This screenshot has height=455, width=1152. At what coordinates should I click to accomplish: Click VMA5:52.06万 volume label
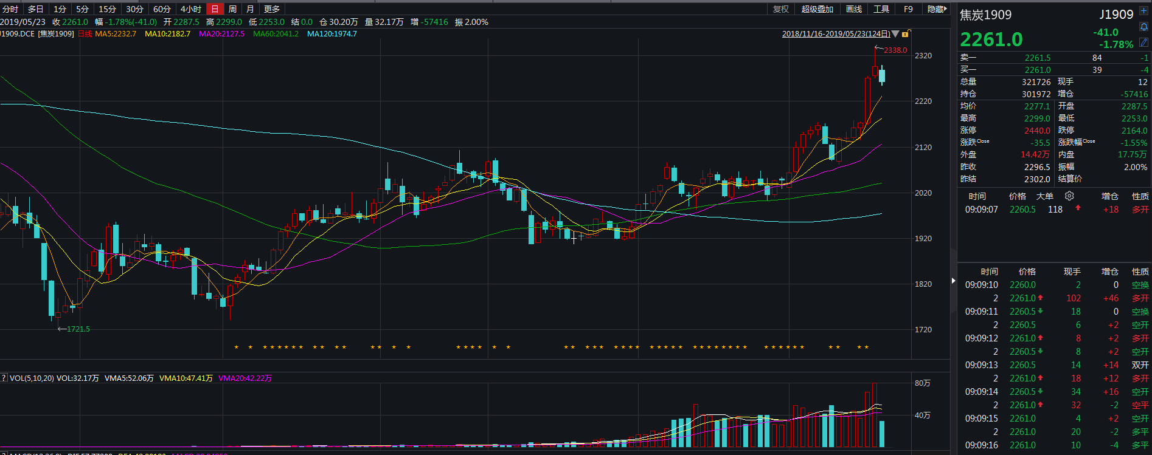coord(129,378)
